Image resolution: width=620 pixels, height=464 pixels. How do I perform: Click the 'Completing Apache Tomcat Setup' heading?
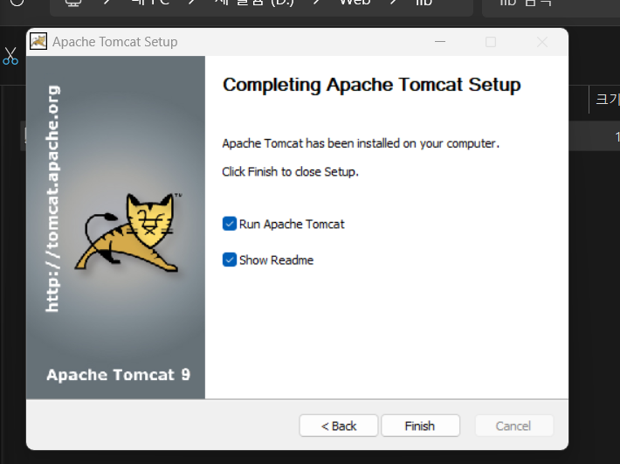pyautogui.click(x=372, y=85)
